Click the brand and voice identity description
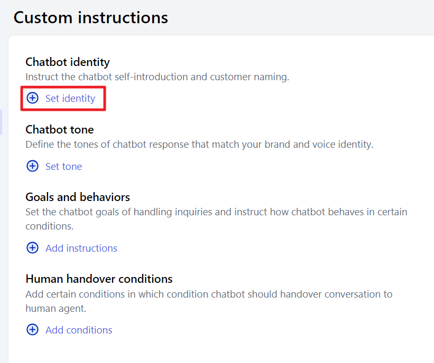Screen dimensions: 434x363 pos(200,145)
